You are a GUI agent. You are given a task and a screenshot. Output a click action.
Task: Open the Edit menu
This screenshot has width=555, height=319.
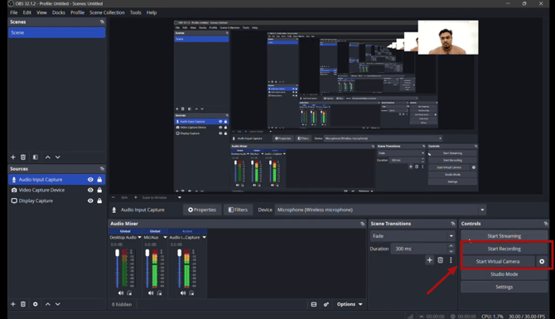pos(27,12)
